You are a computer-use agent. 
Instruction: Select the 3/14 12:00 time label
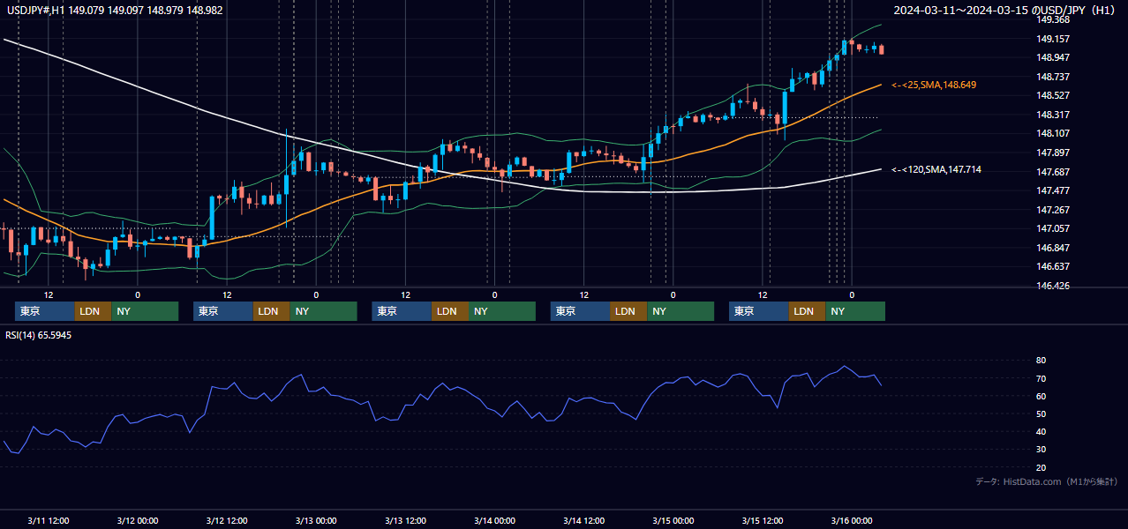pos(583,520)
